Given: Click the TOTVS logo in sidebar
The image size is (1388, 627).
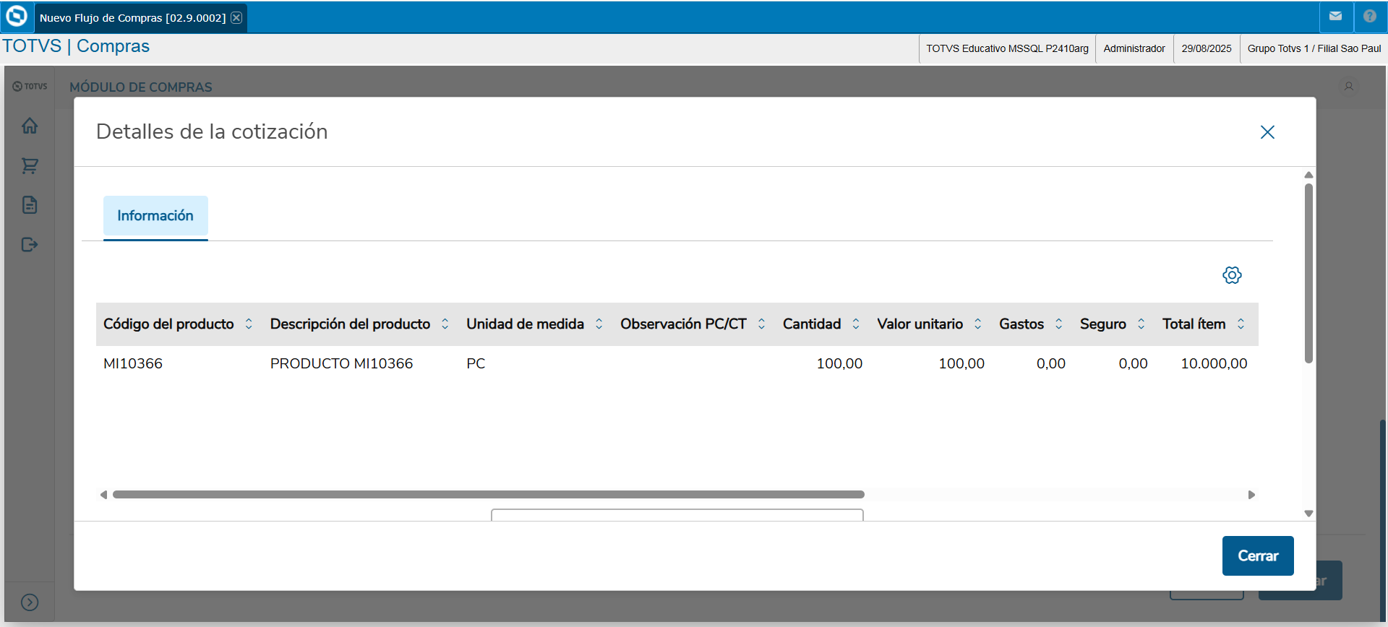Looking at the screenshot, I should [30, 86].
